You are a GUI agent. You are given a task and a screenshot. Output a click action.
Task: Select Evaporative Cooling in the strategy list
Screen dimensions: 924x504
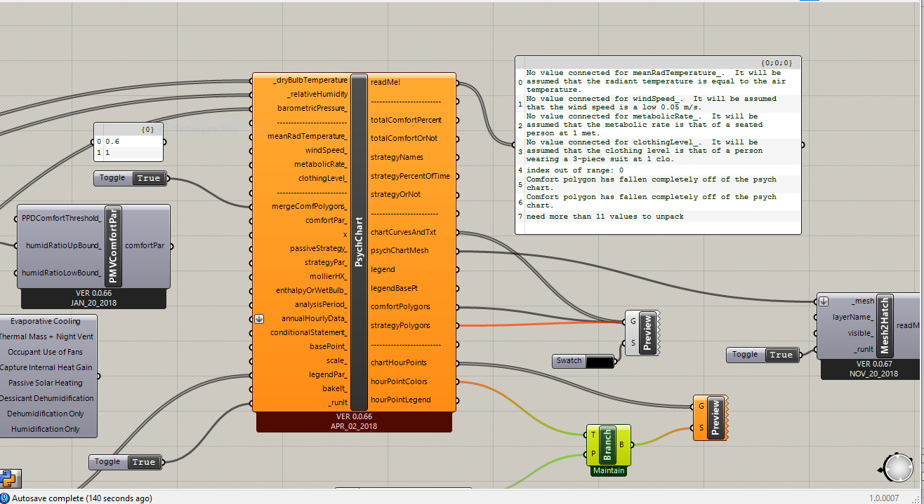(x=46, y=321)
